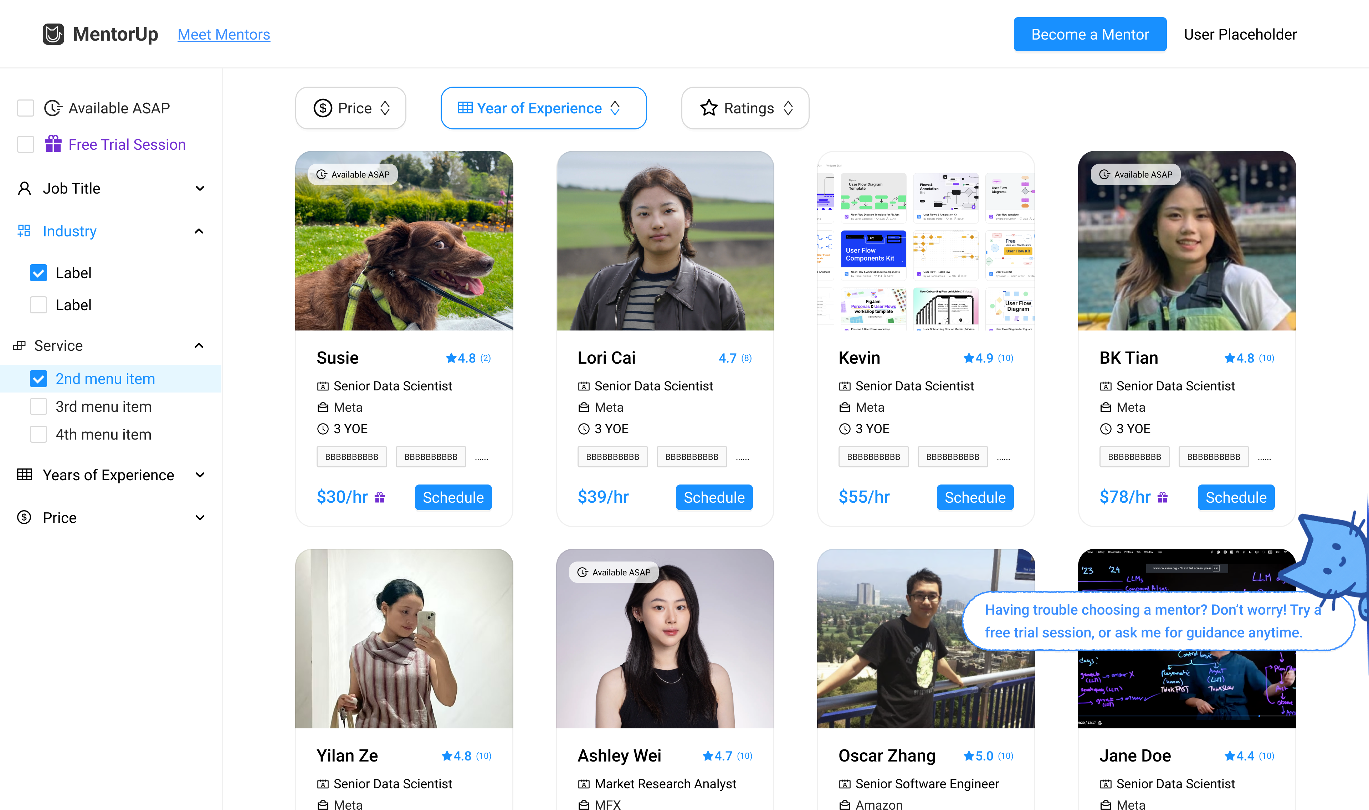Expand the Years of Experience sidebar filter
1369x810 pixels.
(x=200, y=475)
